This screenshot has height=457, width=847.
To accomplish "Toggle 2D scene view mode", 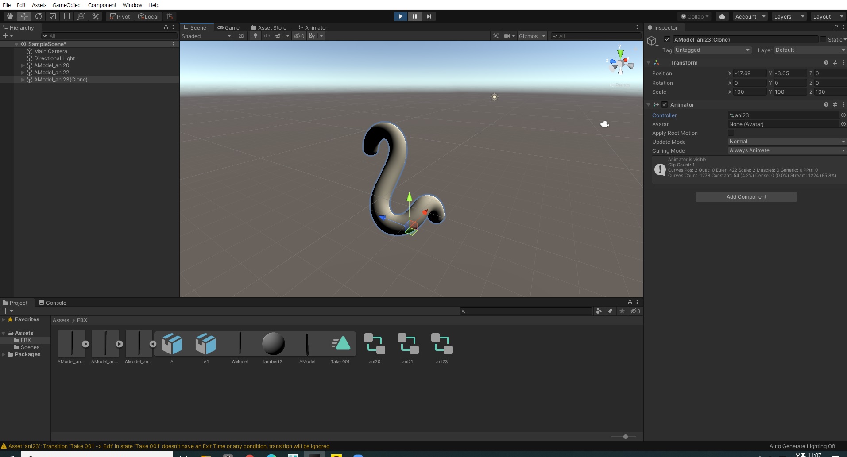I will point(241,36).
